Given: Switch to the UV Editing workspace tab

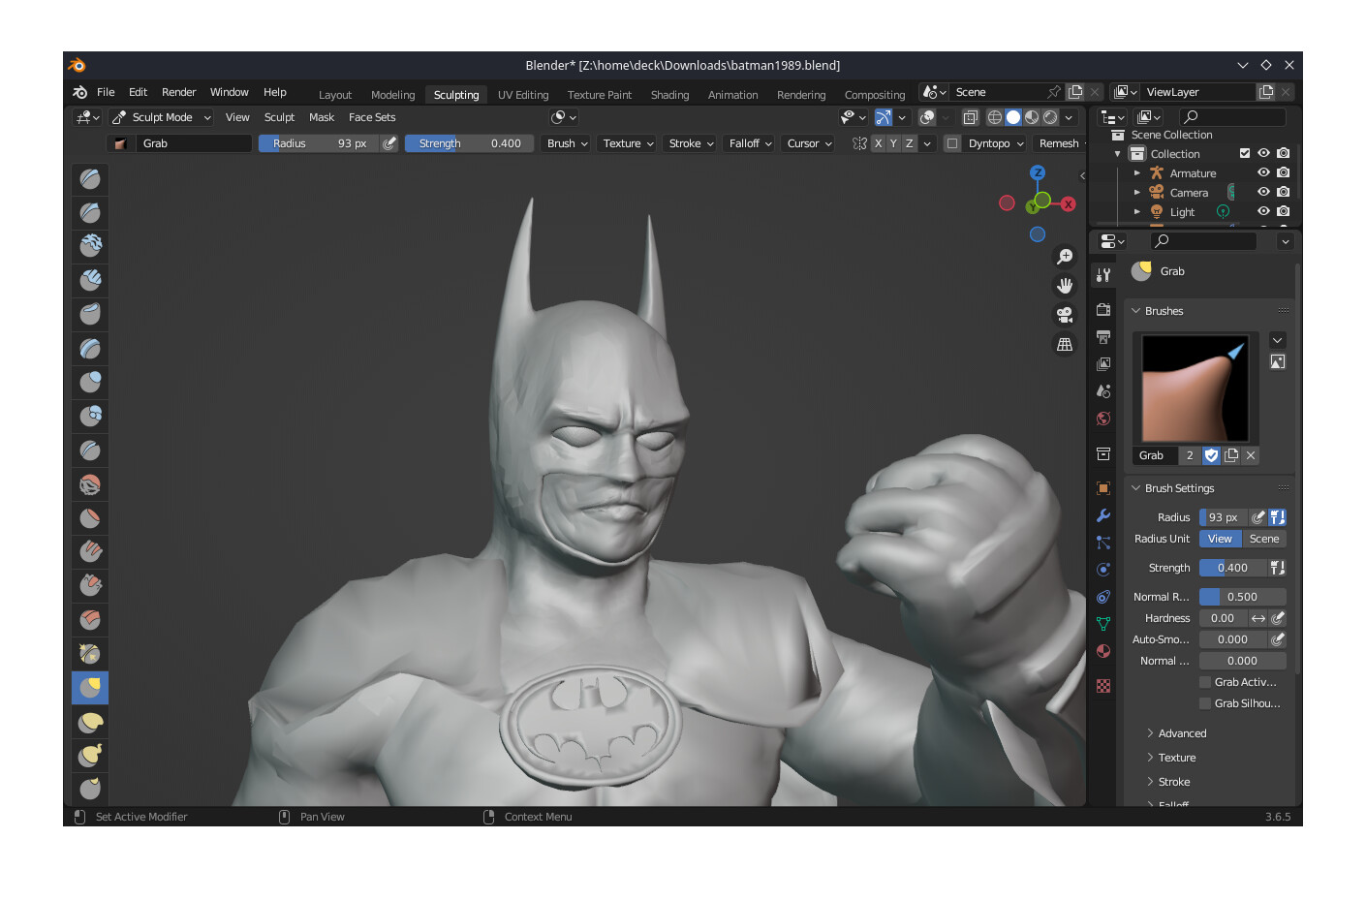Looking at the screenshot, I should 523,95.
